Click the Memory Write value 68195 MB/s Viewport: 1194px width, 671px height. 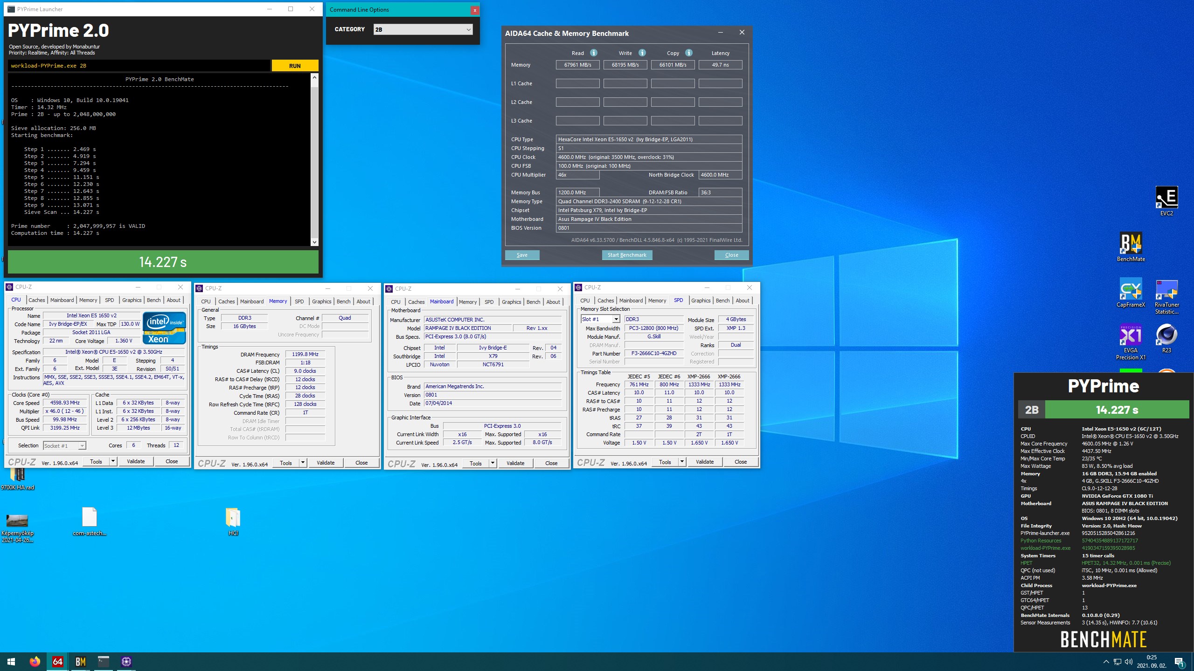pos(625,65)
